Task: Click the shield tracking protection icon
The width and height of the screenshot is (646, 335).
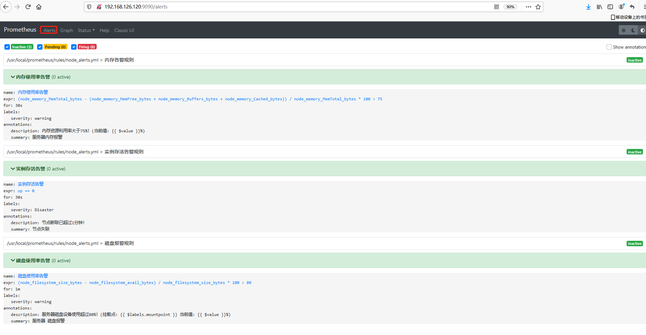Action: 89,7
